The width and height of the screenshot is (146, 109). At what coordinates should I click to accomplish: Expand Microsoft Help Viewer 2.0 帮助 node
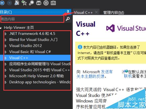pos(6,76)
